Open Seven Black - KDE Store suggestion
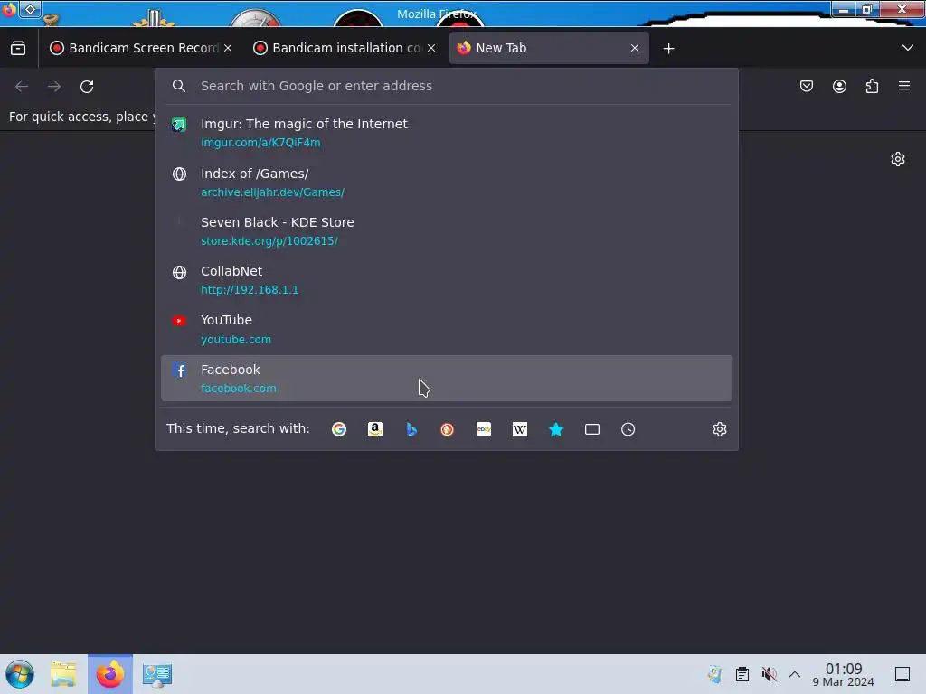This screenshot has width=926, height=694. click(x=447, y=231)
